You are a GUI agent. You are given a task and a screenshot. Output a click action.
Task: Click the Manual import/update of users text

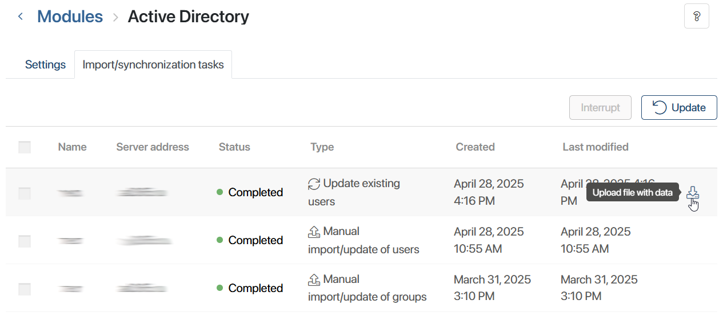[364, 240]
